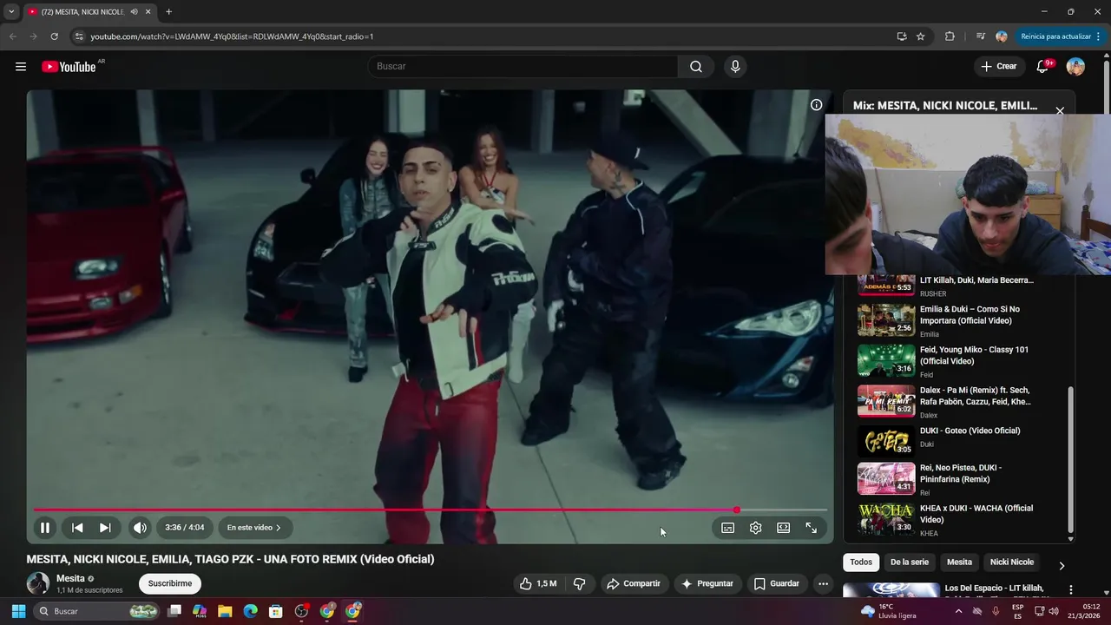Open Chrome media controls icon
Viewport: 1111px width, 625px height.
pos(980,36)
